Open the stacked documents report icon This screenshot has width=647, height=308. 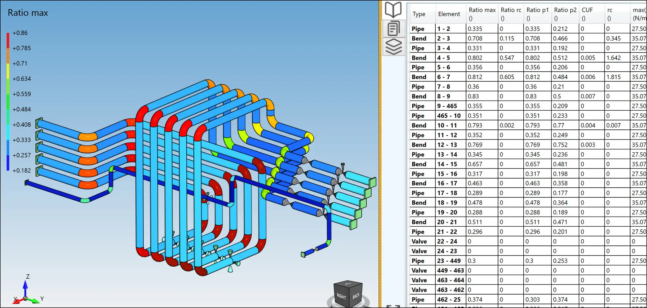coord(393,29)
